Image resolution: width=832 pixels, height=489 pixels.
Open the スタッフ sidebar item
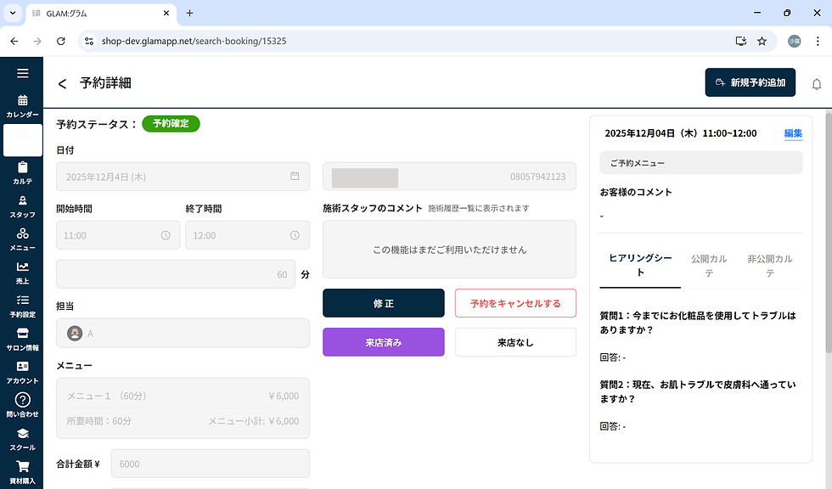(x=22, y=207)
